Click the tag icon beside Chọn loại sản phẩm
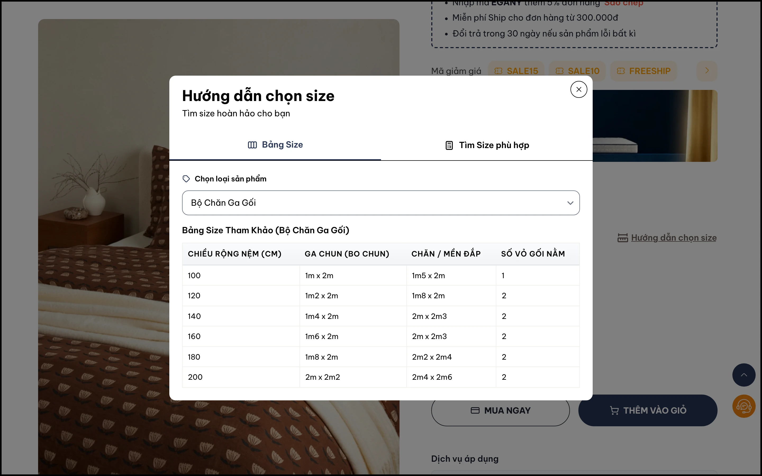 coord(186,179)
